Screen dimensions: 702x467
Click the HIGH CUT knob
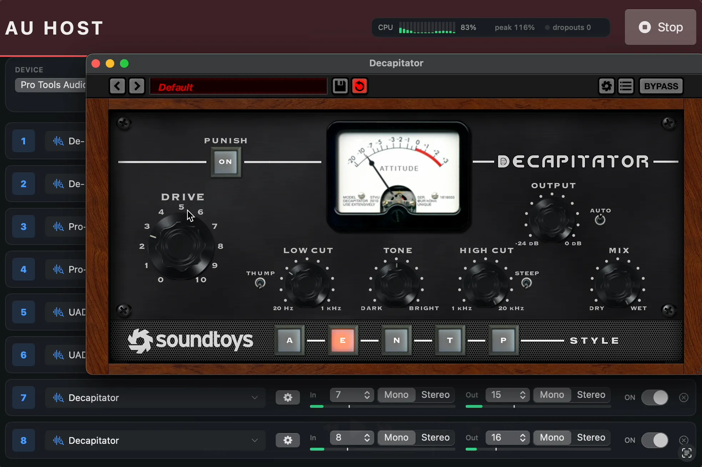486,285
